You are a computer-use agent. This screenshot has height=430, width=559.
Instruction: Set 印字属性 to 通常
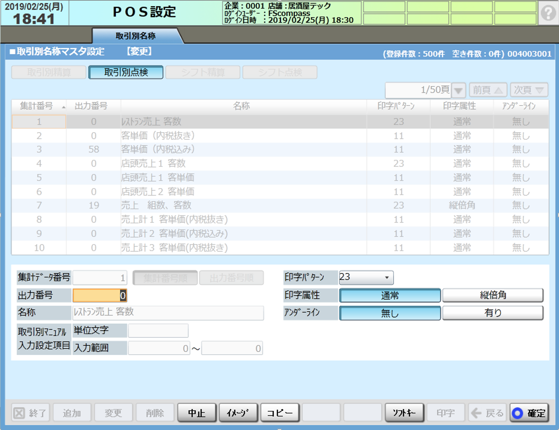pyautogui.click(x=390, y=296)
